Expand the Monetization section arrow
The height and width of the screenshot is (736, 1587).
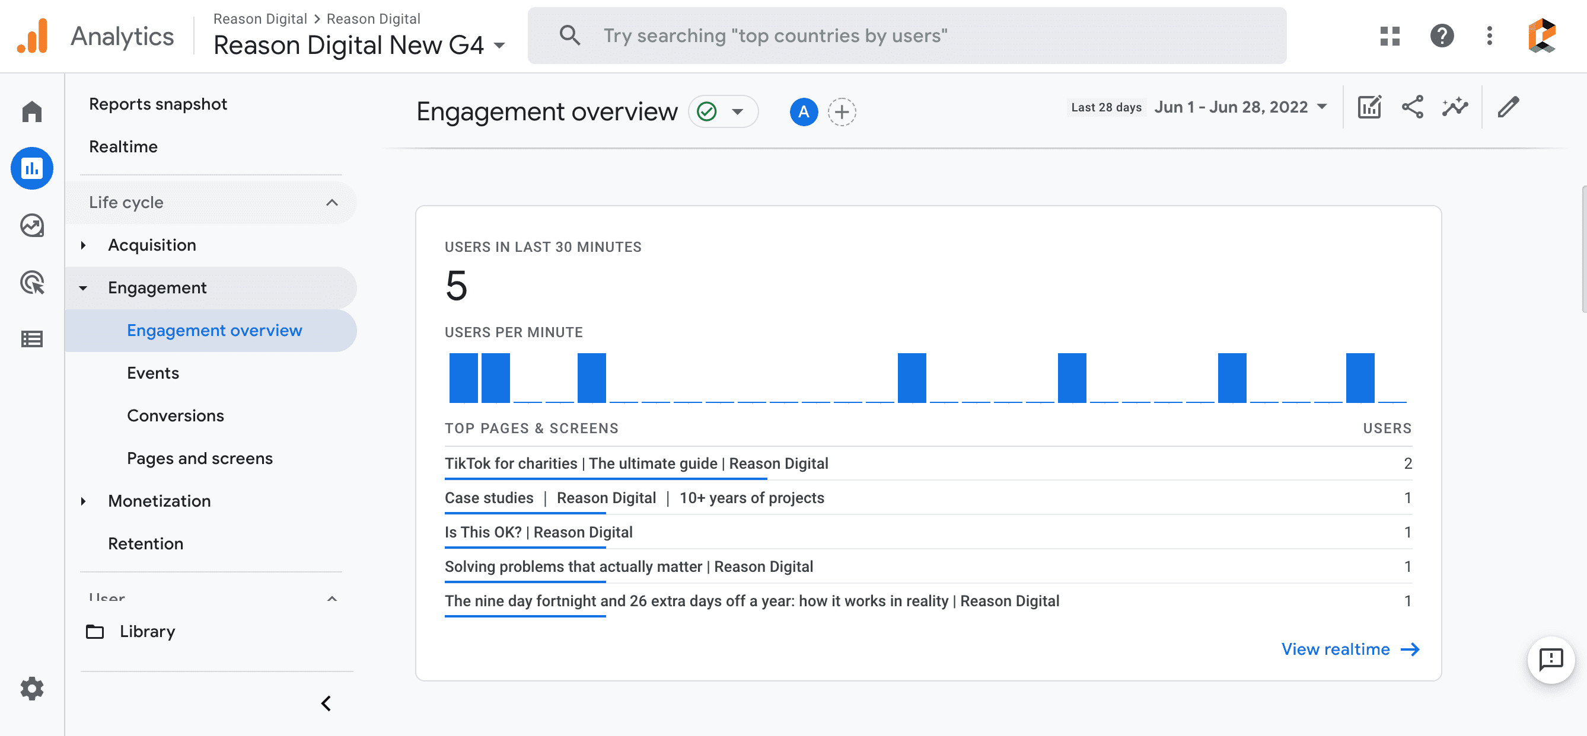click(x=83, y=501)
